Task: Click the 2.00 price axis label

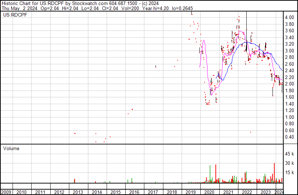Action: coord(289,84)
